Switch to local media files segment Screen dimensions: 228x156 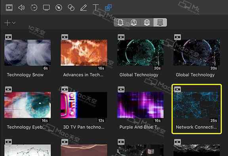[x=120, y=23]
